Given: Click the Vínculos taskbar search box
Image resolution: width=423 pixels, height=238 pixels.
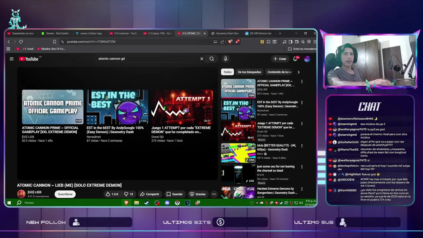Looking at the screenshot, I should pos(29,203).
